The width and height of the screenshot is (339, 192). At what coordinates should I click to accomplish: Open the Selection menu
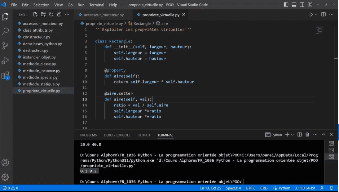41,5
